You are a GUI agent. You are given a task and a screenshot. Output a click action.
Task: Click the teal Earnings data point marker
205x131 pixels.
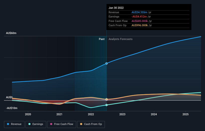pos(107,105)
